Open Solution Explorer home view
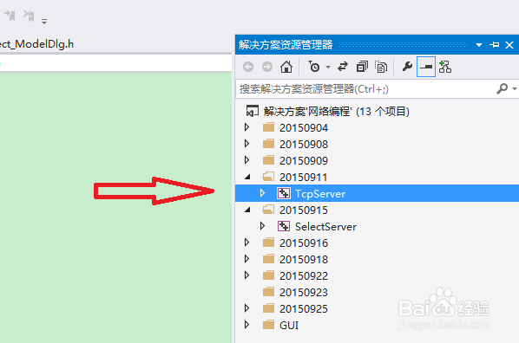Image resolution: width=519 pixels, height=343 pixels. pos(286,67)
